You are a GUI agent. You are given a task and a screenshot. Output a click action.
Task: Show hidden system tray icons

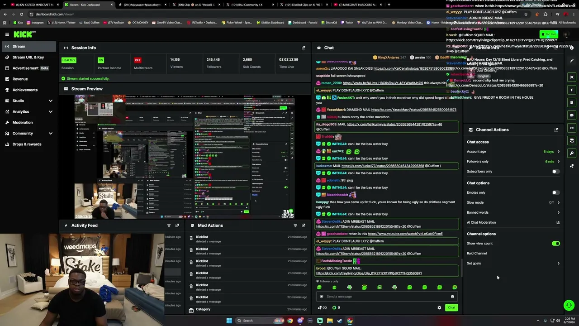pos(538,321)
